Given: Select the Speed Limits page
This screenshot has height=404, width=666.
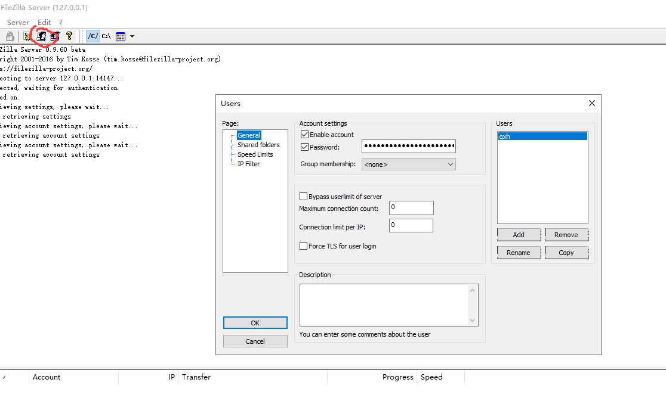Looking at the screenshot, I should click(255, 154).
